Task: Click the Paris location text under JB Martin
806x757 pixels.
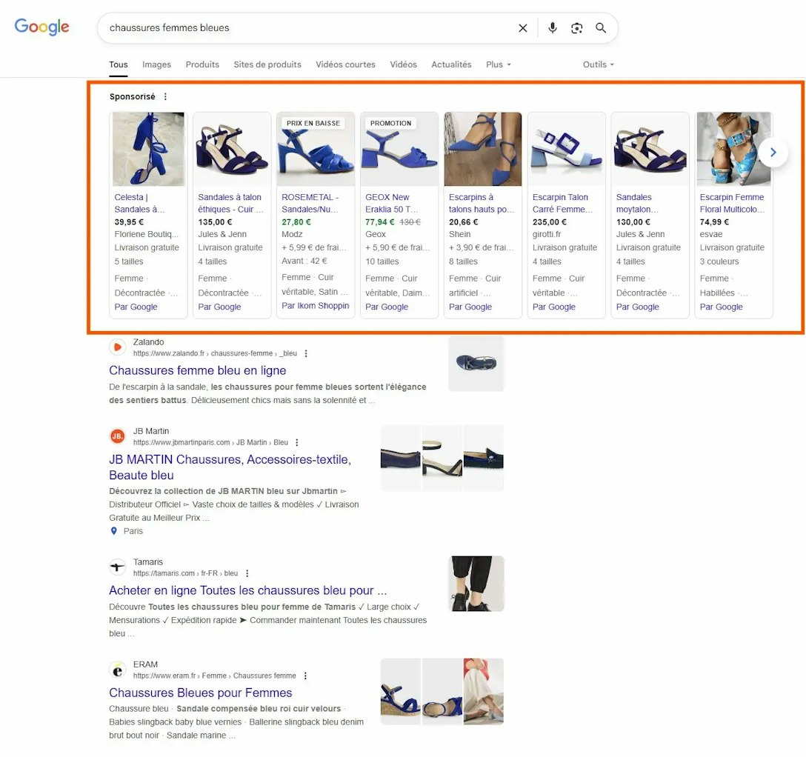Action: [x=133, y=531]
